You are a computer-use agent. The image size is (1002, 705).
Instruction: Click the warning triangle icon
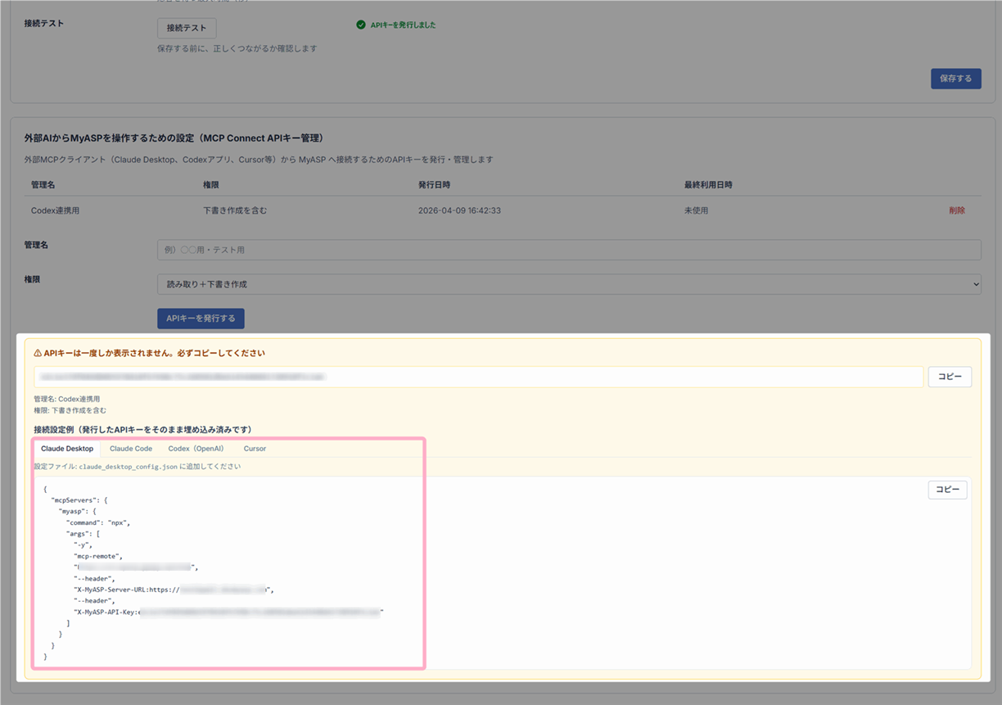tap(38, 353)
